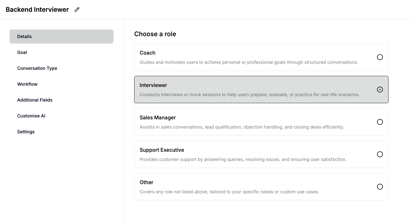Switch to the Conversation Type section
This screenshot has height=220, width=413.
37,68
